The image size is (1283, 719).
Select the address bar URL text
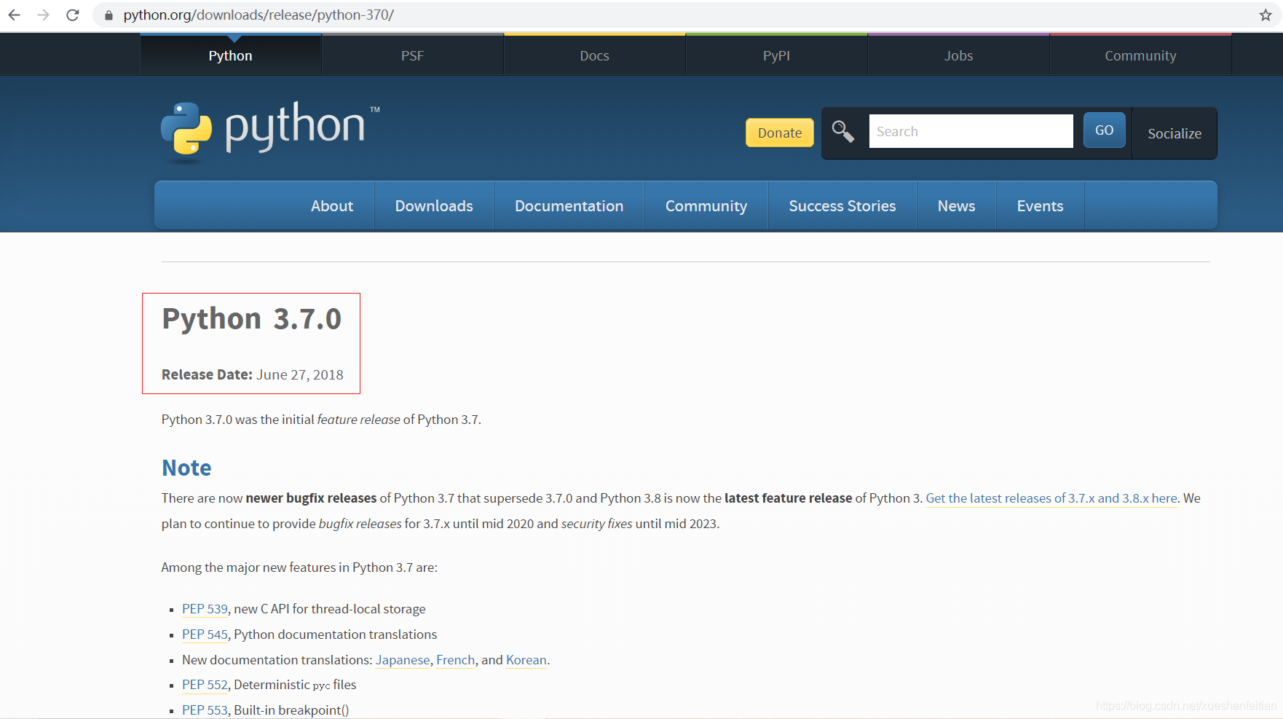tap(258, 15)
